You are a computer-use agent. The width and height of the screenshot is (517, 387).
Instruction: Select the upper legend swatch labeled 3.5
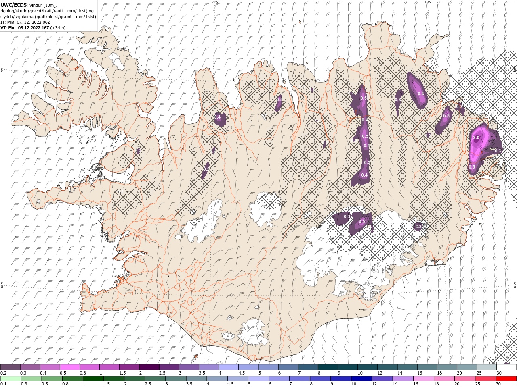click(x=209, y=367)
